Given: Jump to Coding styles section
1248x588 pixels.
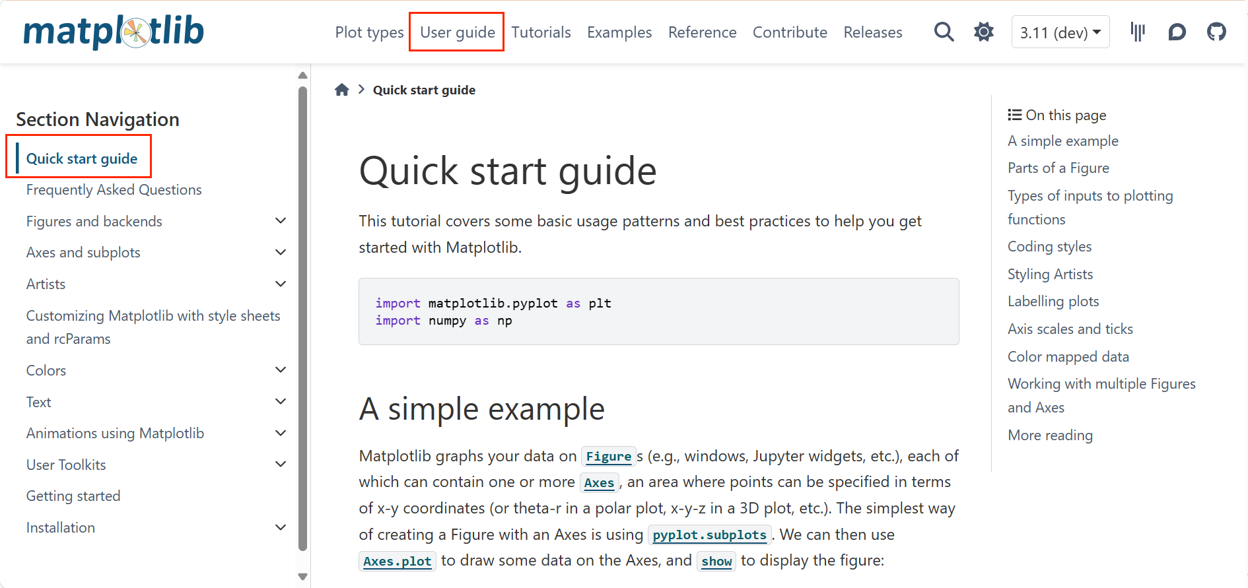Looking at the screenshot, I should point(1049,246).
